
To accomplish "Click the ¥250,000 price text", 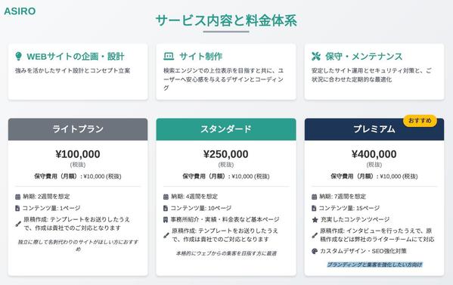I will (x=226, y=154).
